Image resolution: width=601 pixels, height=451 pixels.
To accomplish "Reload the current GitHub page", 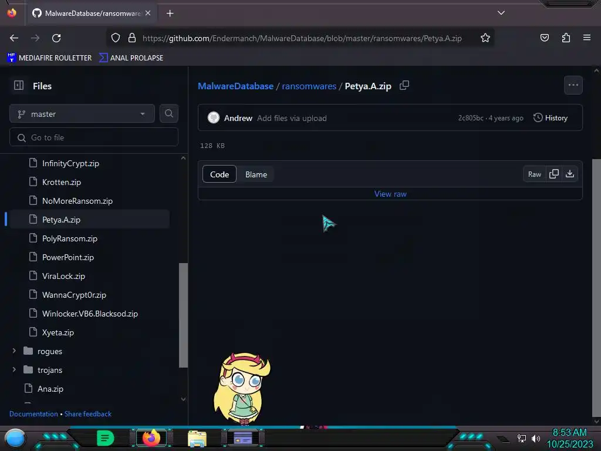I will coord(56,38).
